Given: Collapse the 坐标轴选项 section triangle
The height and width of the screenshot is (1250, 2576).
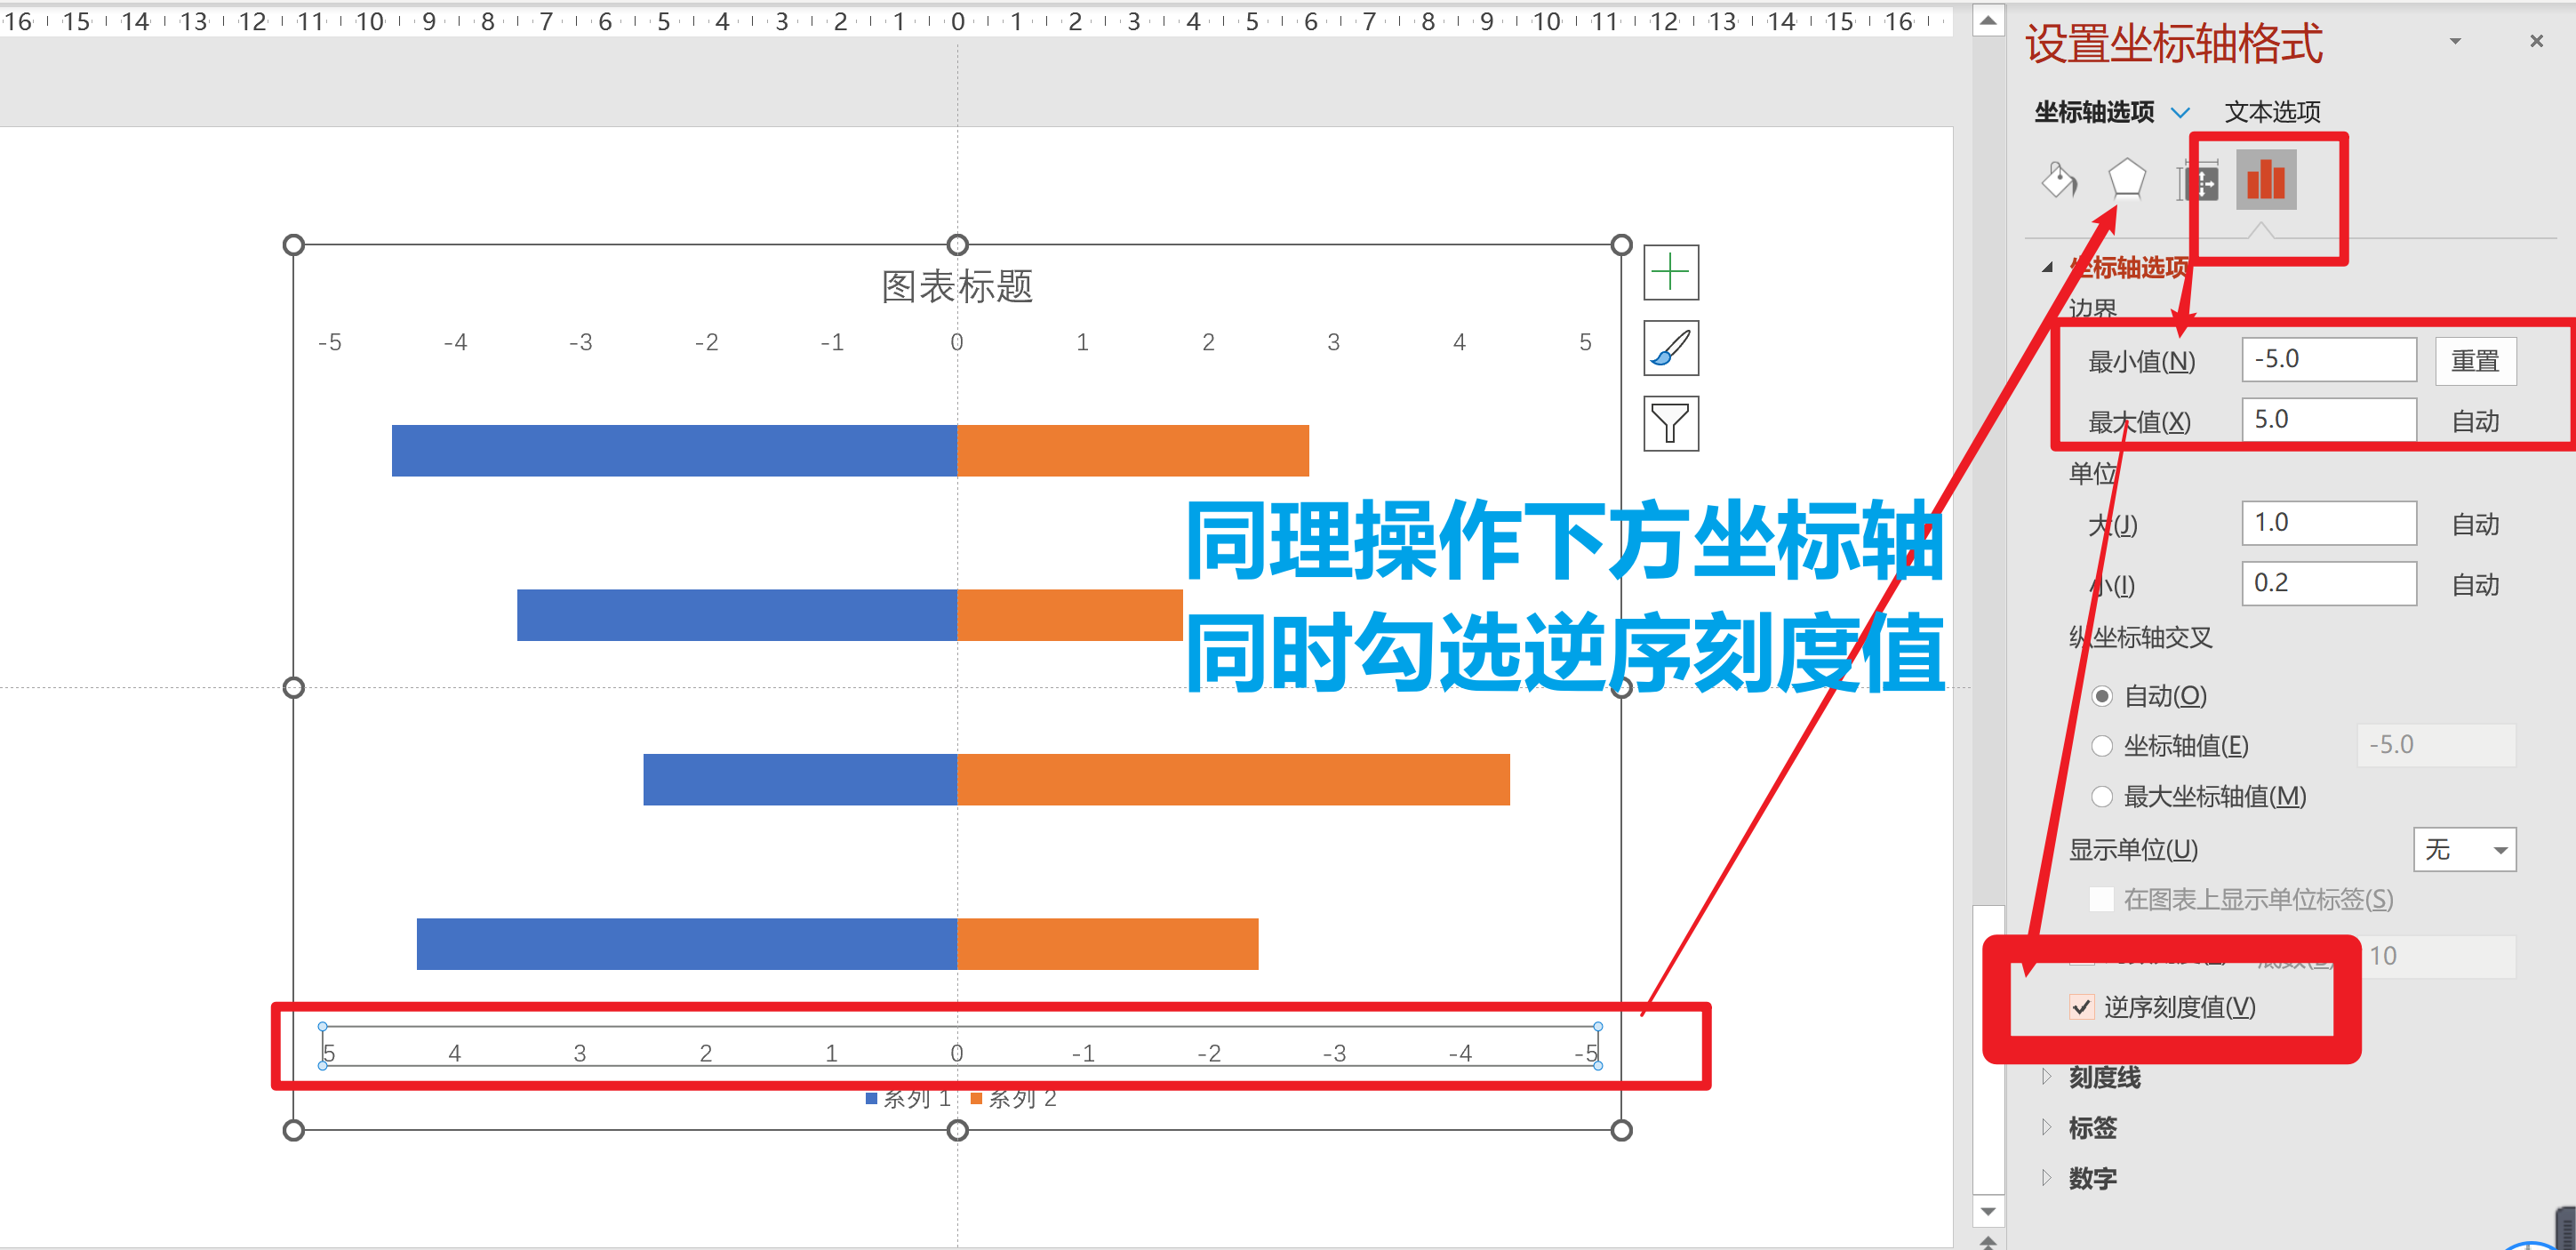Looking at the screenshot, I should [2048, 267].
